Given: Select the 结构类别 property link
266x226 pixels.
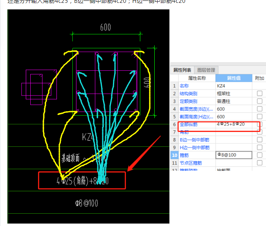Looking at the screenshot, I should (188, 94).
